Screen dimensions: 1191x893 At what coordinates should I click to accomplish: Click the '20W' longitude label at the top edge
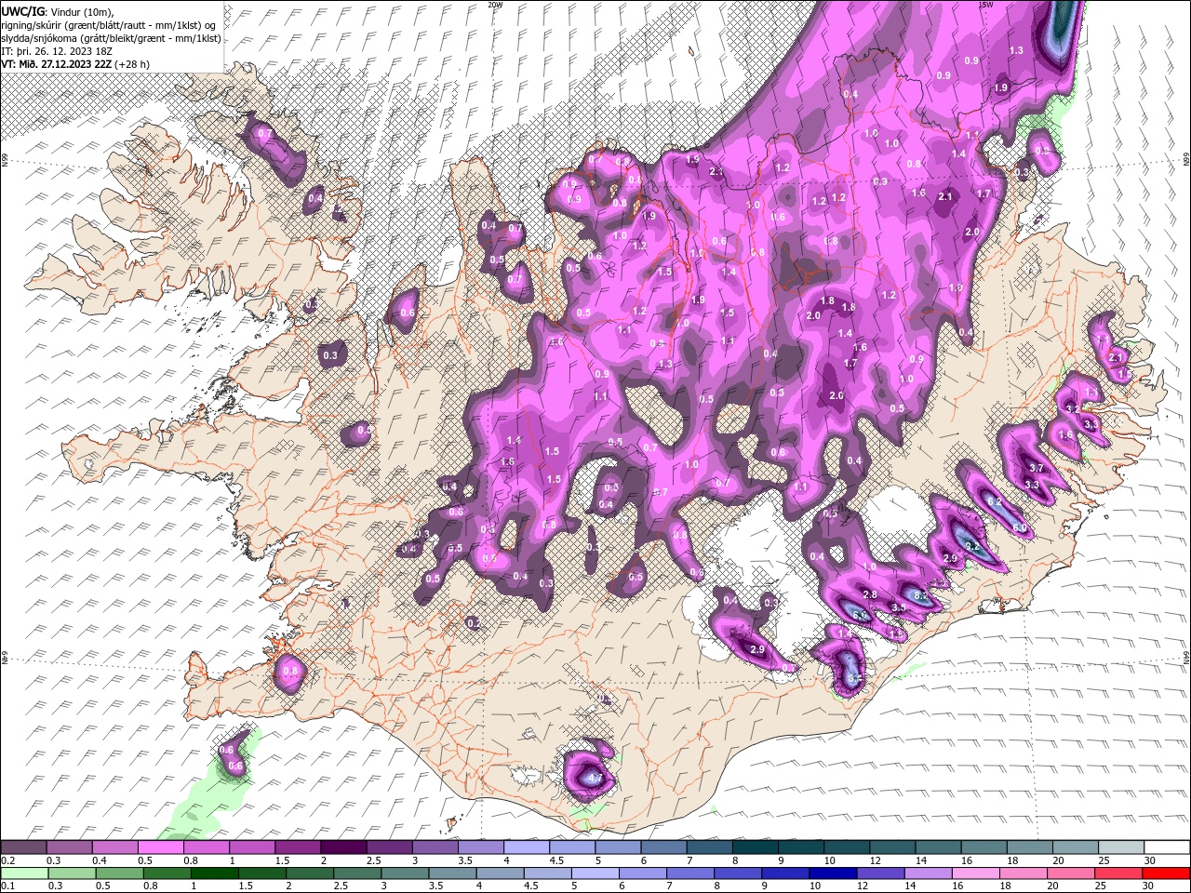(494, 4)
